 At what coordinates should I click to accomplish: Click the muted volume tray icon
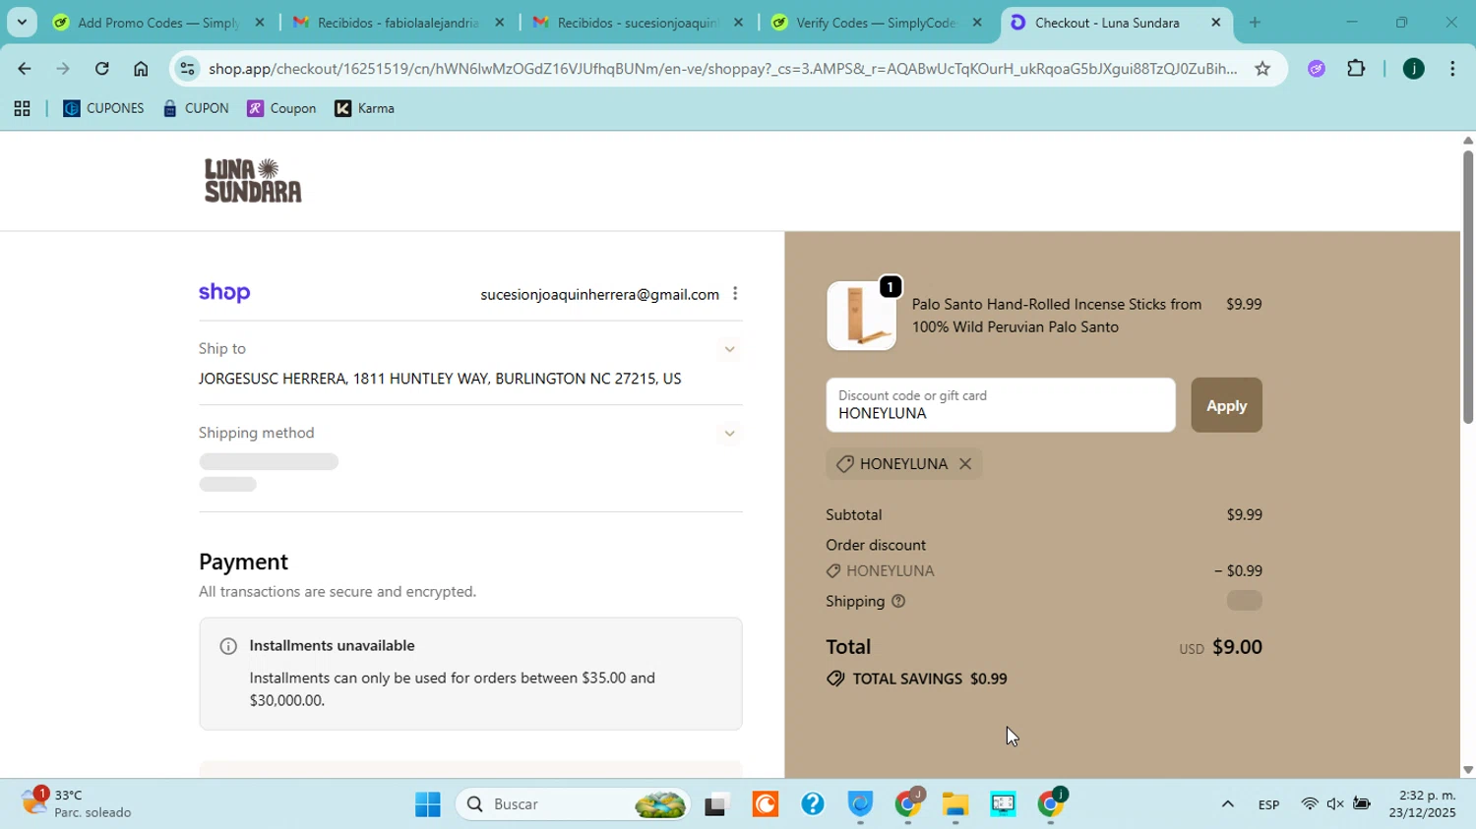(x=1335, y=805)
